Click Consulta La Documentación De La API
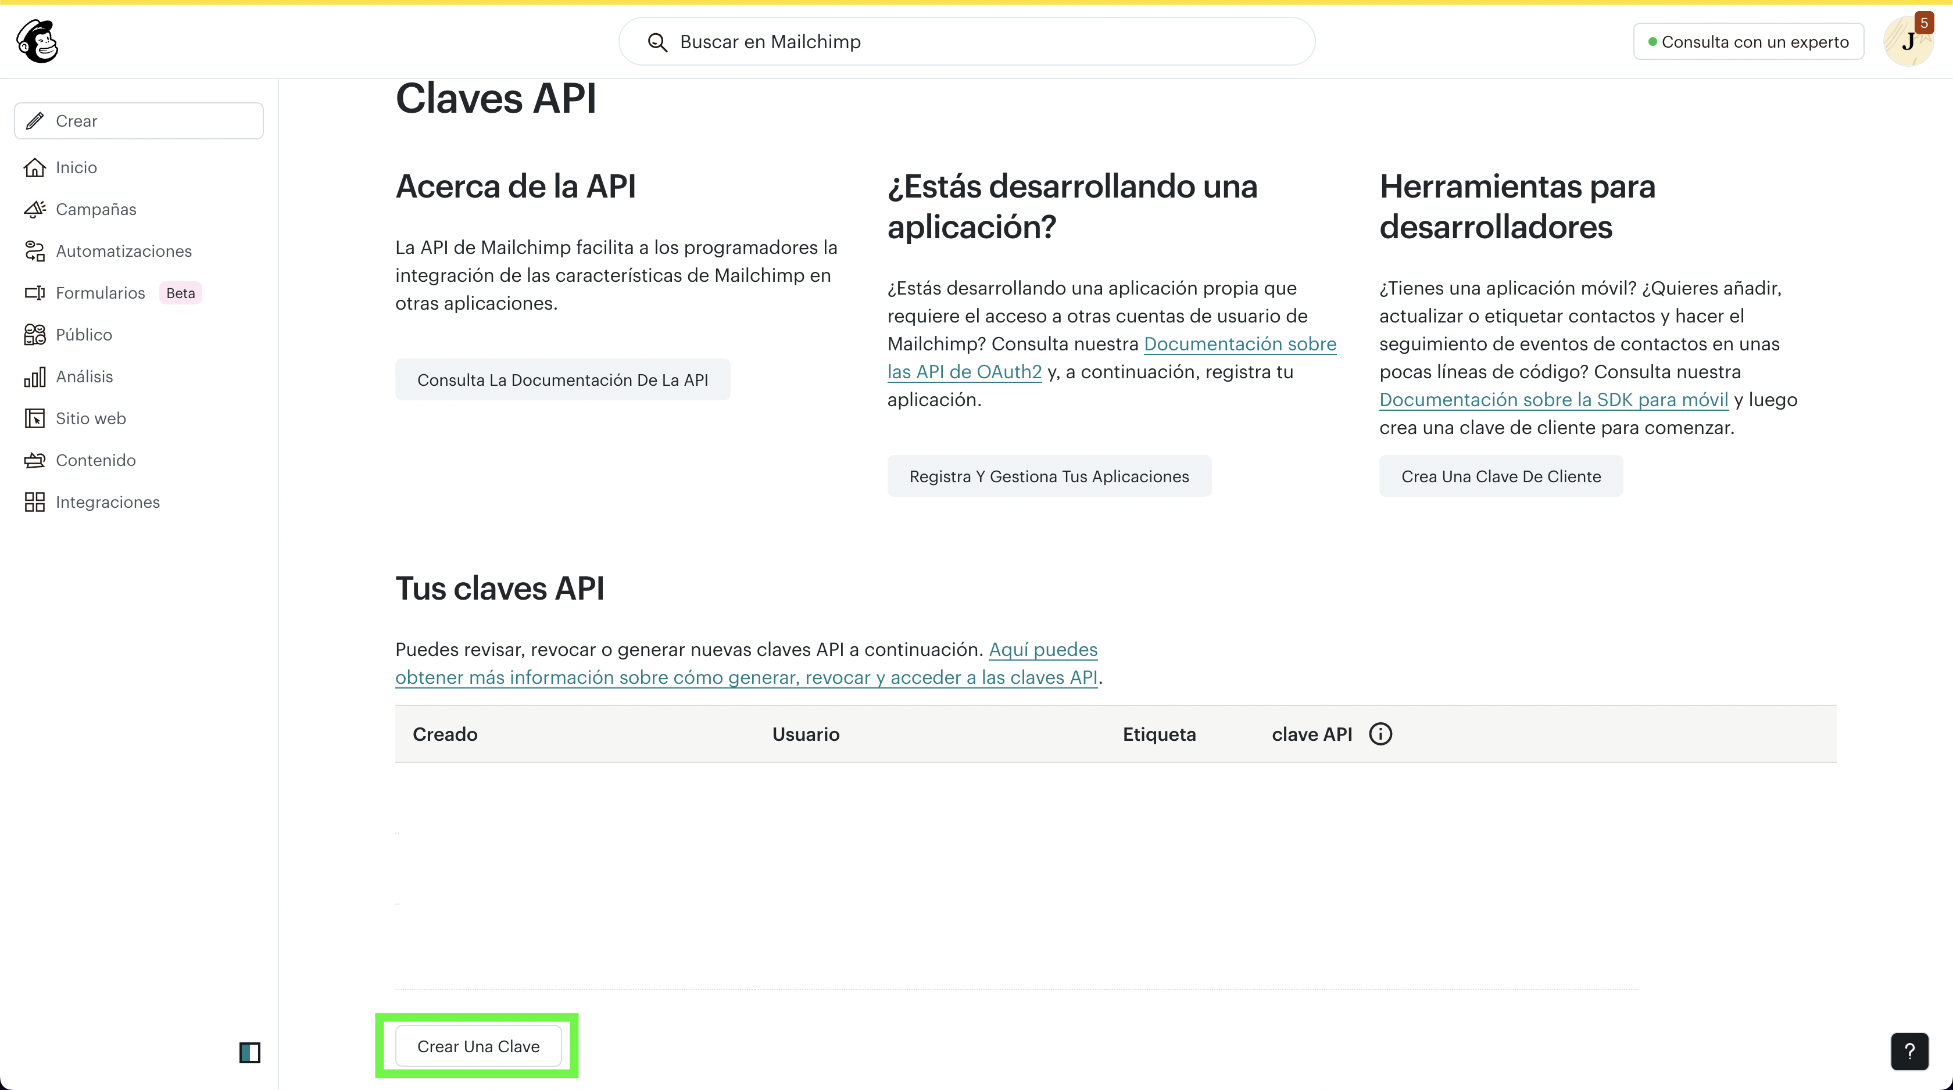The image size is (1953, 1090). pos(563,380)
